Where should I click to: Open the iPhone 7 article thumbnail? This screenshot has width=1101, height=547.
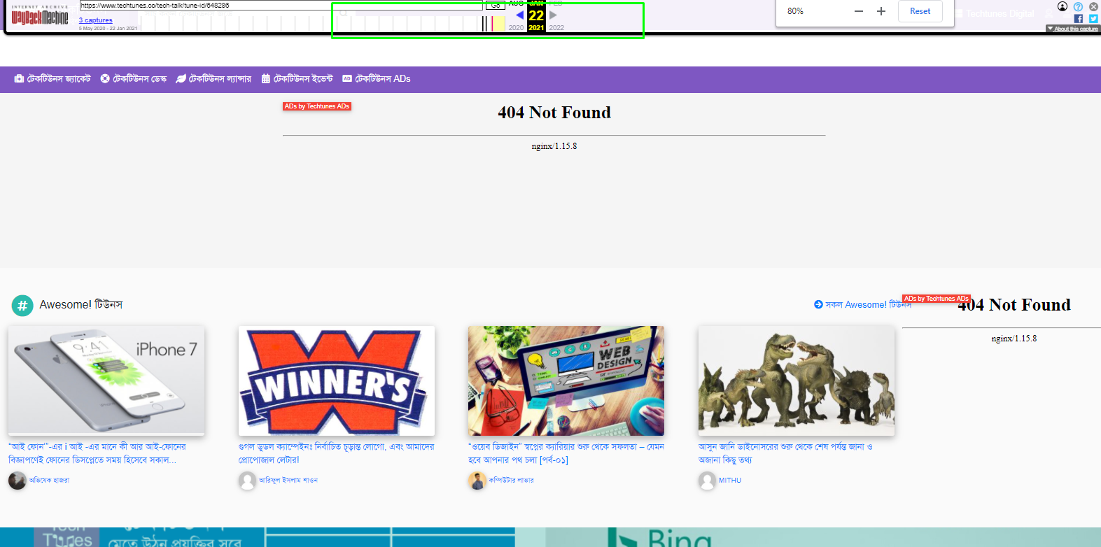coord(106,381)
